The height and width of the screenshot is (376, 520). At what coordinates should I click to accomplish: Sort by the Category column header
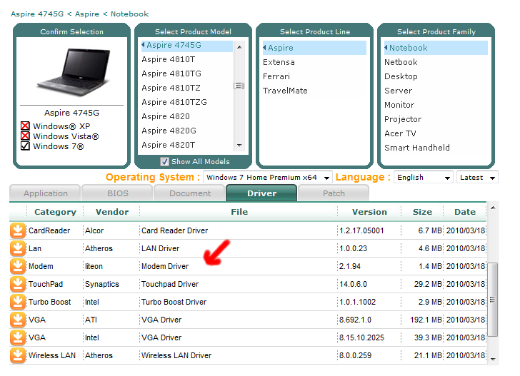click(56, 212)
